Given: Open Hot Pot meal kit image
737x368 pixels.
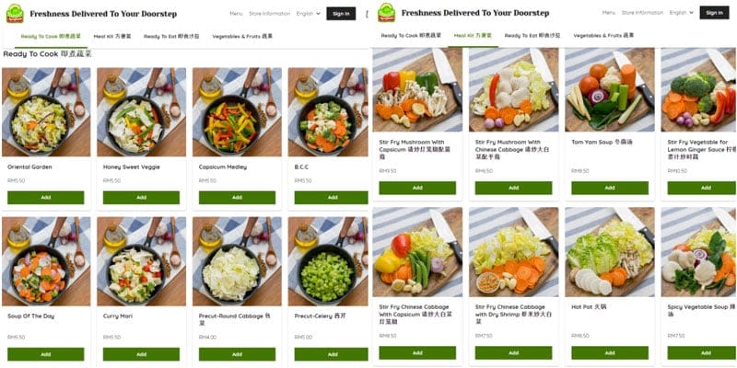Looking at the screenshot, I should [610, 252].
